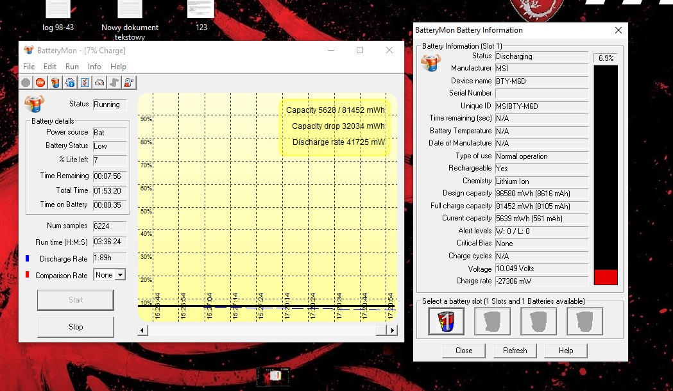Open the File menu
This screenshot has height=391, width=673.
29,67
